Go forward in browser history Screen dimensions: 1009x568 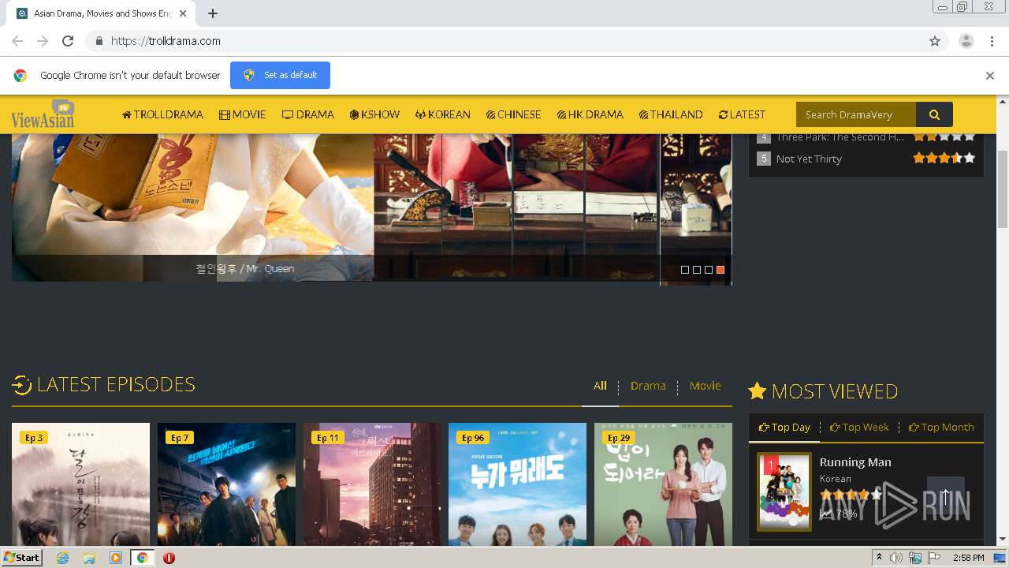tap(43, 41)
